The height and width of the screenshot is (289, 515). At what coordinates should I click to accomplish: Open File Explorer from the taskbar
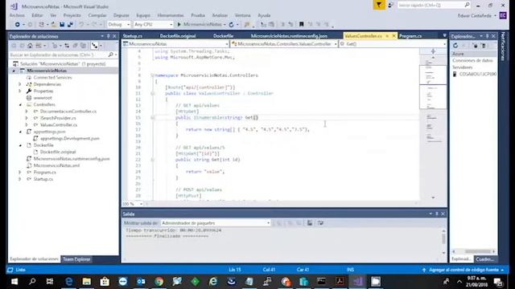pyautogui.click(x=87, y=282)
